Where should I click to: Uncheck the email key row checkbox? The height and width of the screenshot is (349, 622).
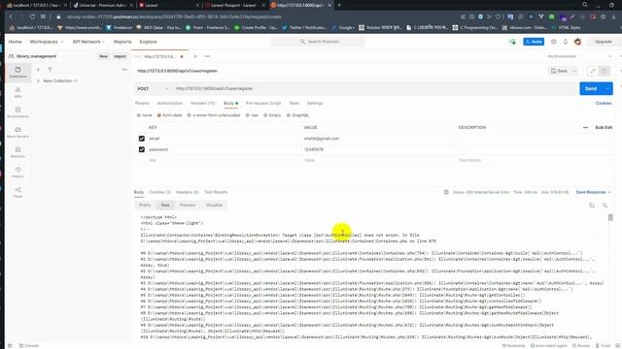(142, 139)
